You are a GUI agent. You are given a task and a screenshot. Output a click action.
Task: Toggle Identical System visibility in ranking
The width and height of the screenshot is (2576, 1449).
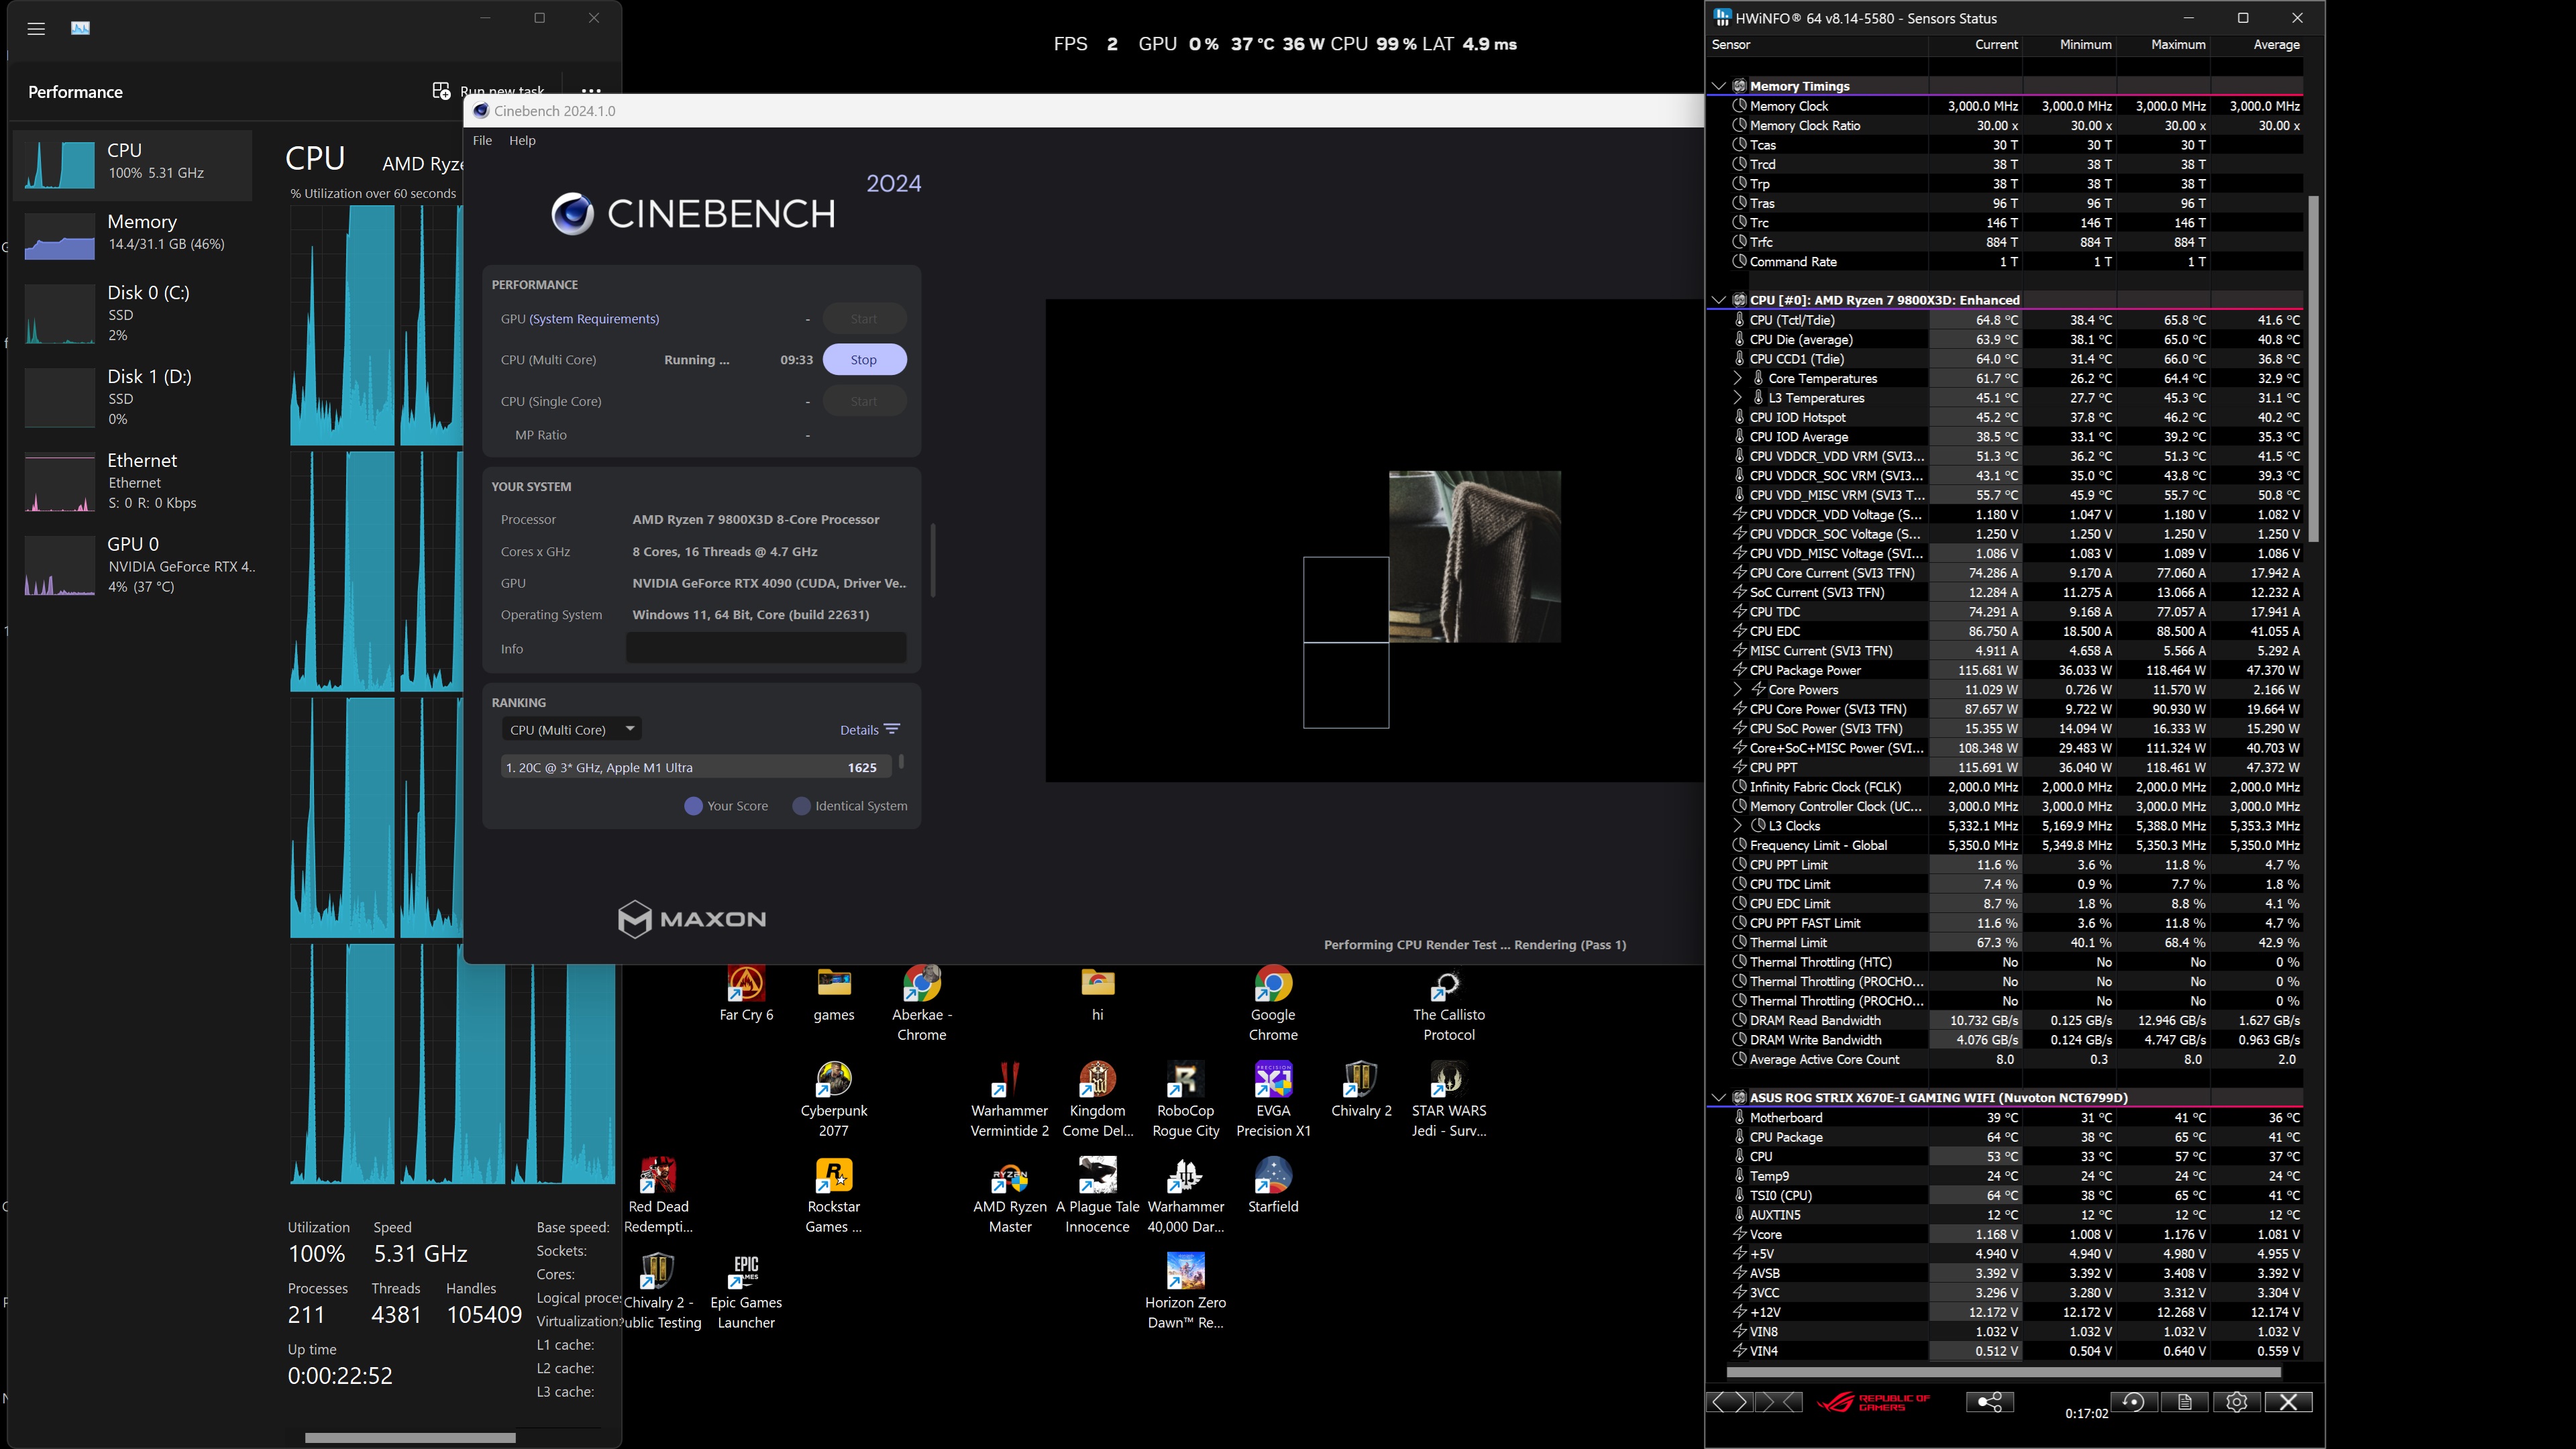[802, 805]
